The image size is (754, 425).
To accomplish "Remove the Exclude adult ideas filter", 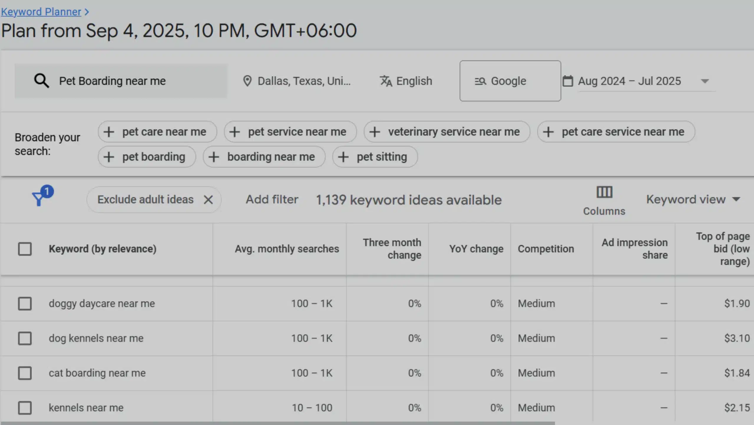I will pos(208,200).
